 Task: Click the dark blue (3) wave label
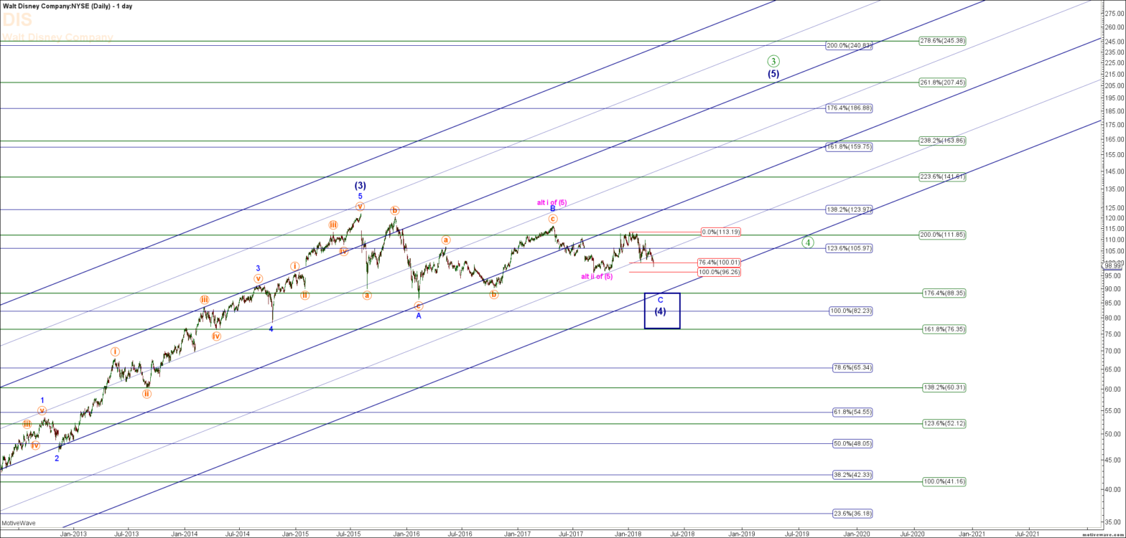360,185
